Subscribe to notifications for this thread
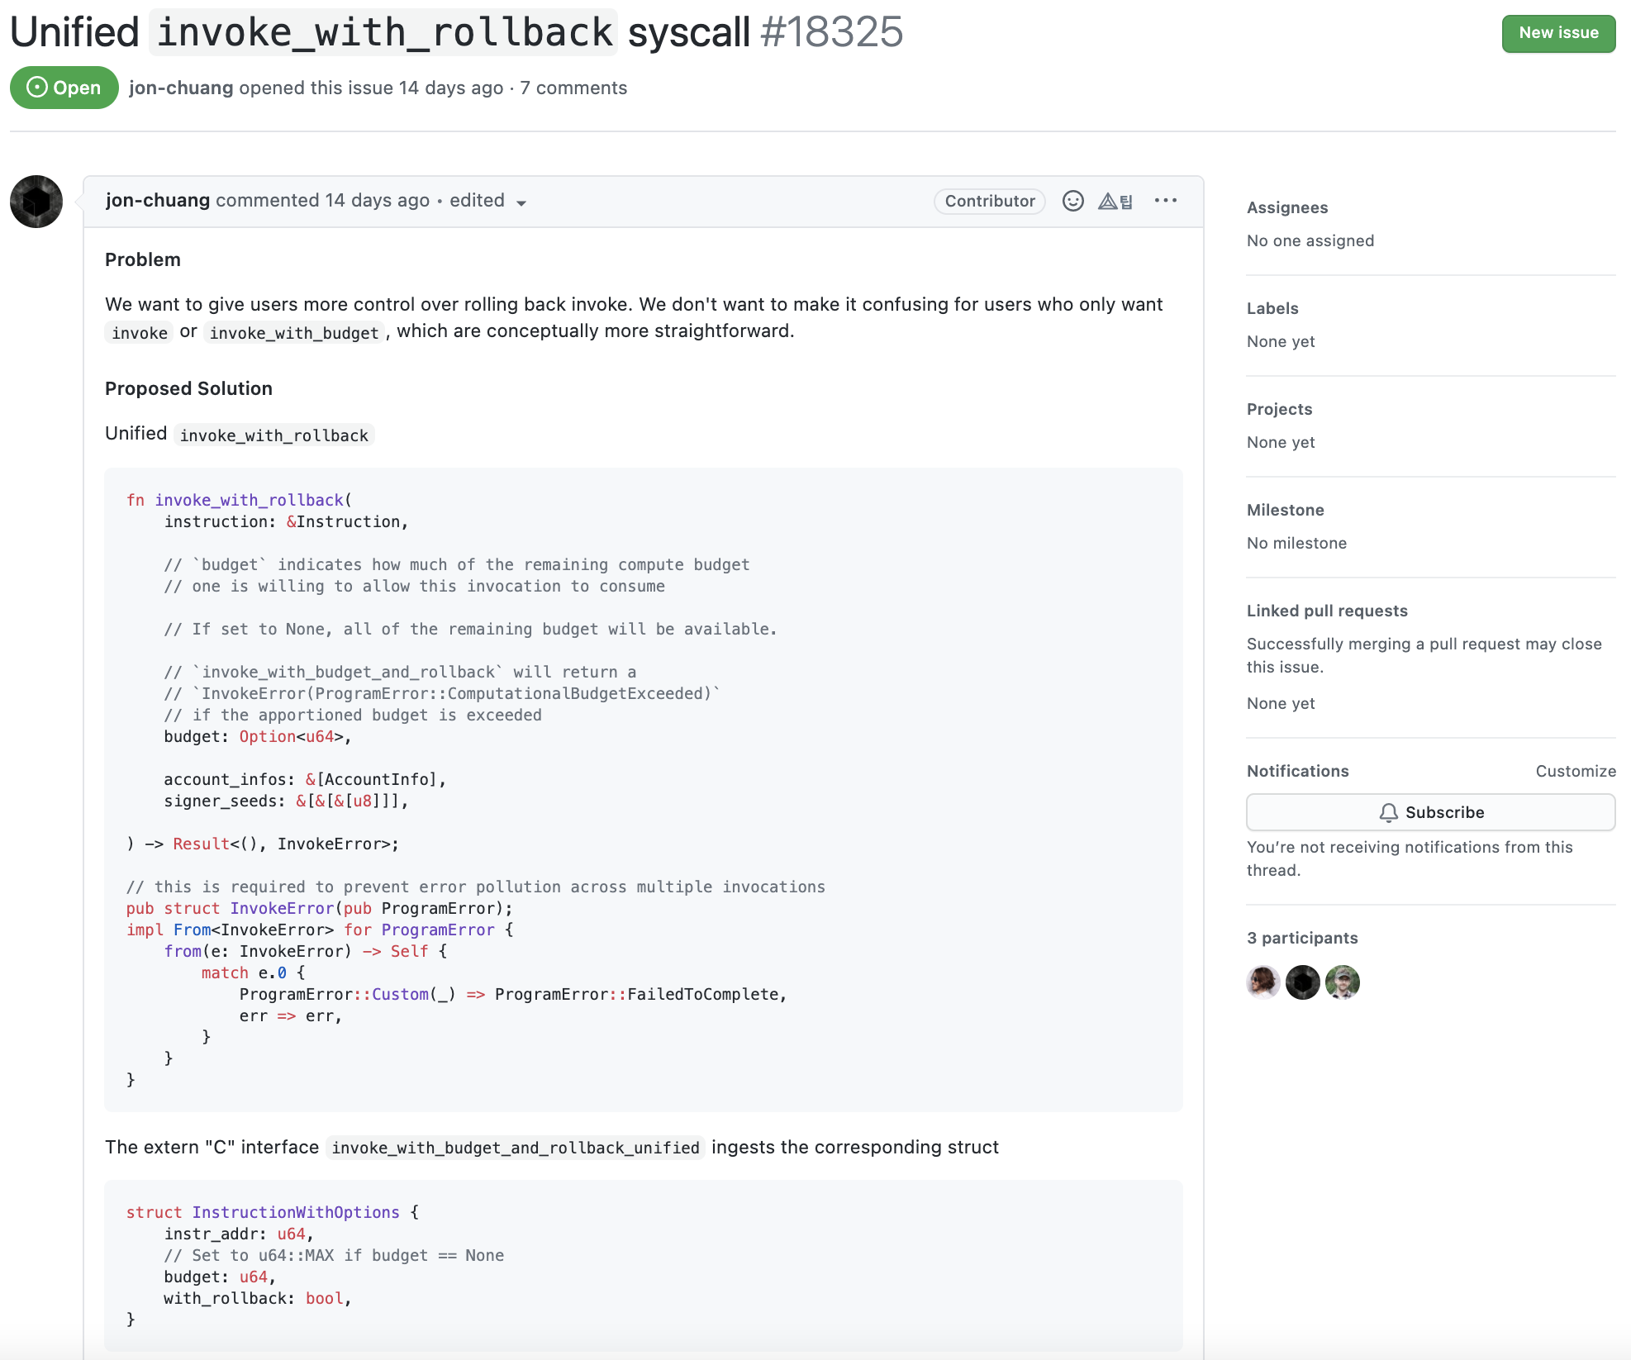Image resolution: width=1631 pixels, height=1360 pixels. (1430, 812)
